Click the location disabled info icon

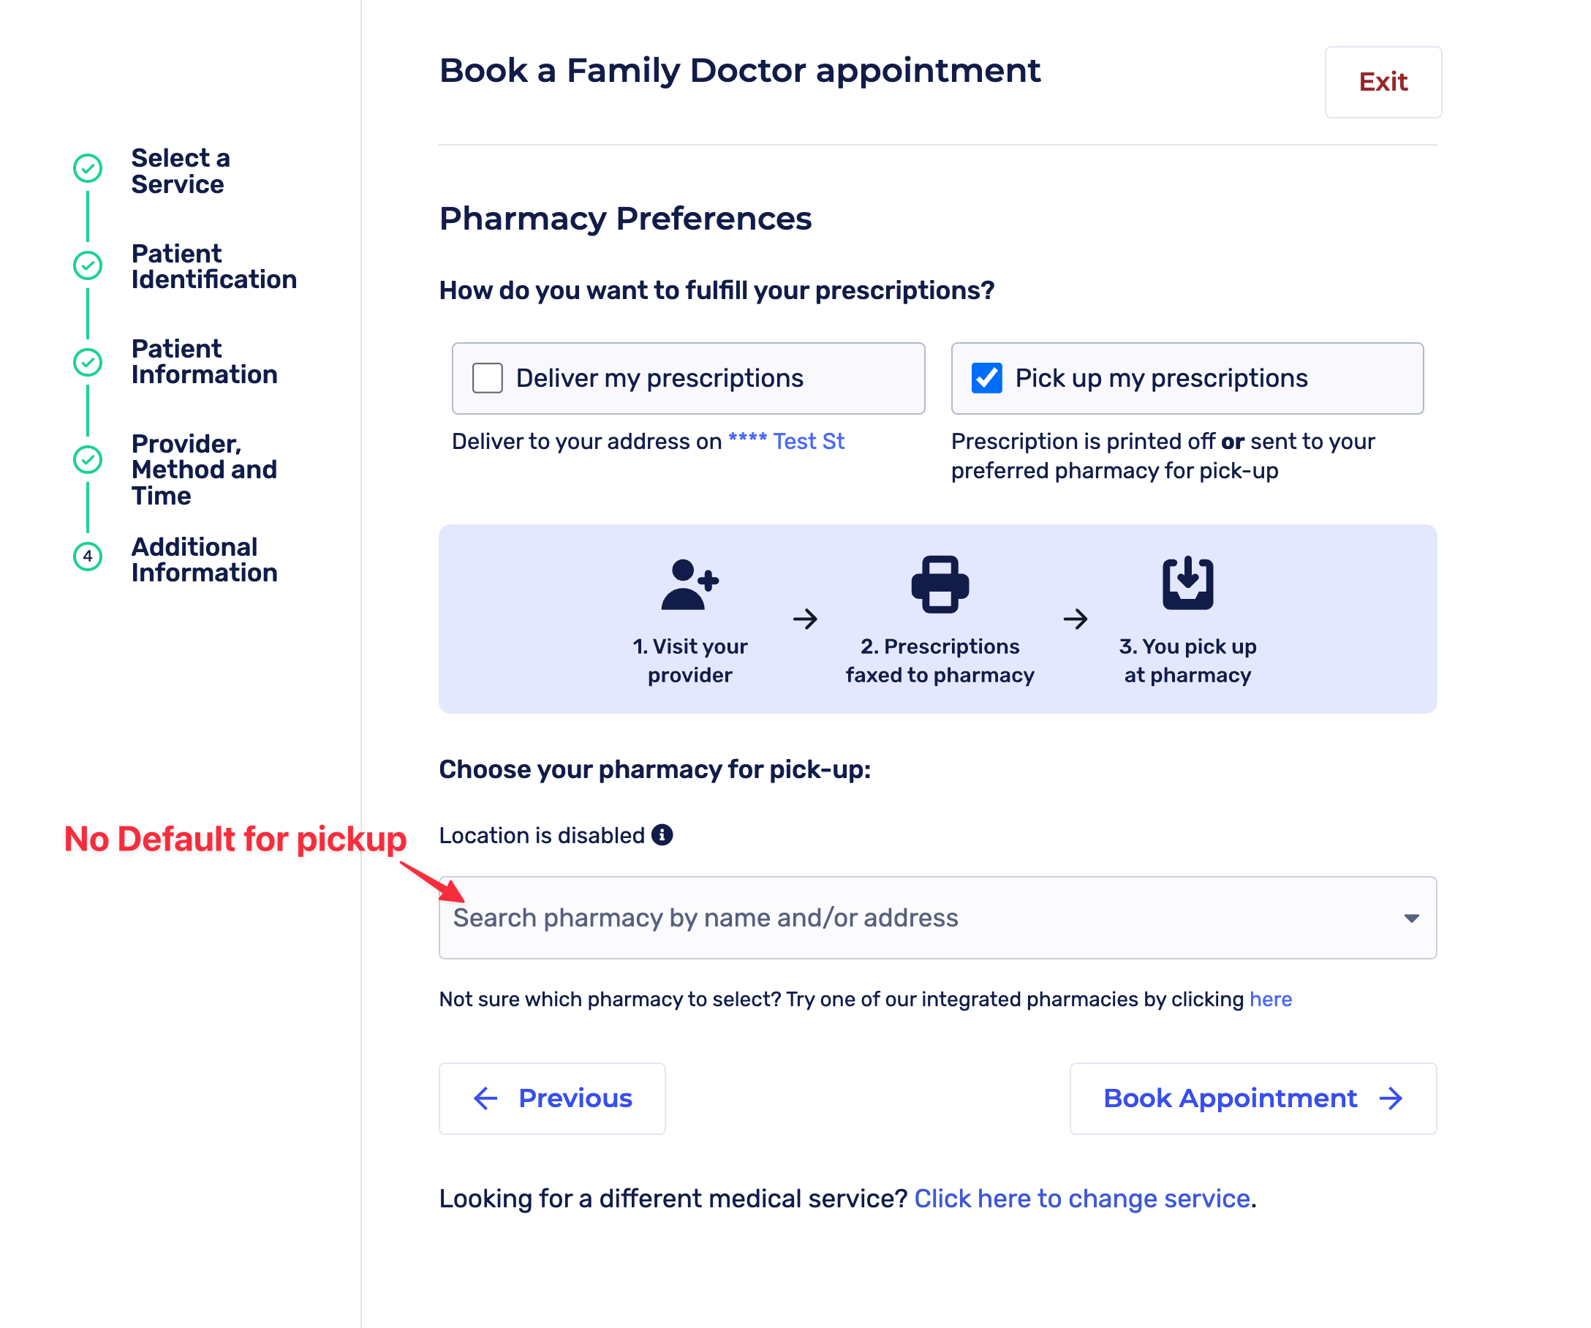[x=662, y=835]
